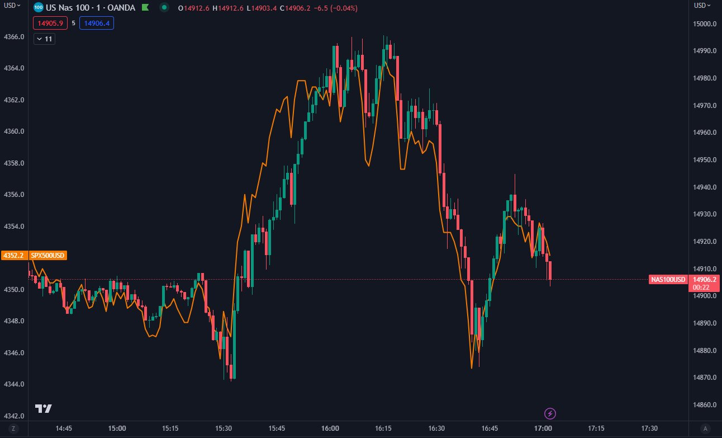Toggle the Z button on left scale
This screenshot has height=438, width=722.
pyautogui.click(x=14, y=428)
